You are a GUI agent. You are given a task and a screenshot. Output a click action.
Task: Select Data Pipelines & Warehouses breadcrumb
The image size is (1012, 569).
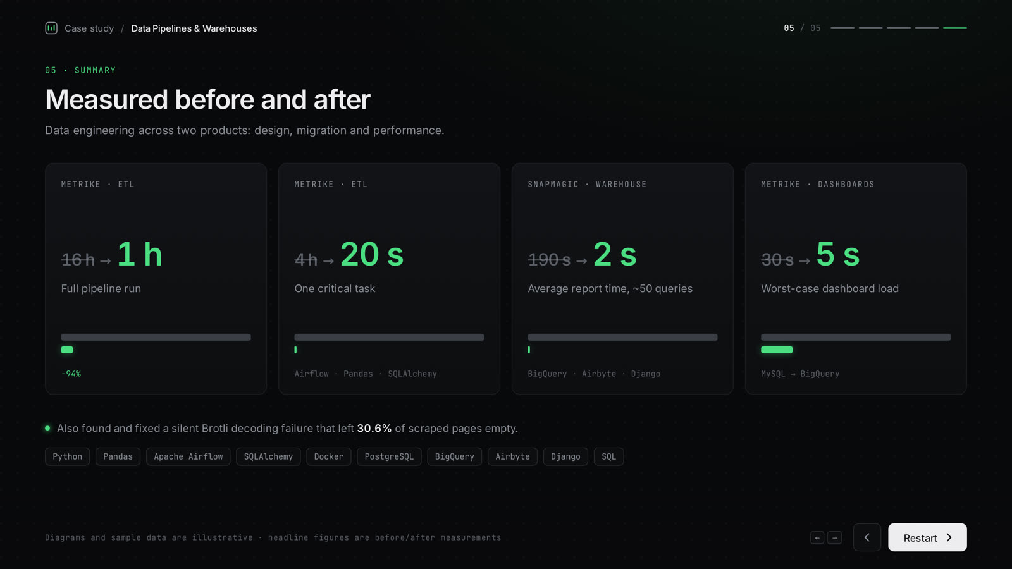pos(194,28)
